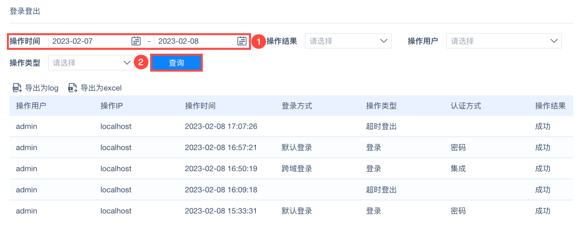Click the 查询 button

pyautogui.click(x=176, y=63)
